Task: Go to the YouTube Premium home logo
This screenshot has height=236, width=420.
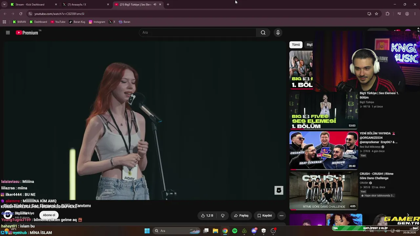Action: pos(27,32)
